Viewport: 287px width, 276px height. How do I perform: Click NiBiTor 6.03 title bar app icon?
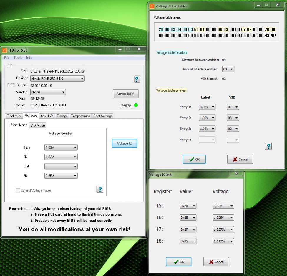tap(4, 50)
